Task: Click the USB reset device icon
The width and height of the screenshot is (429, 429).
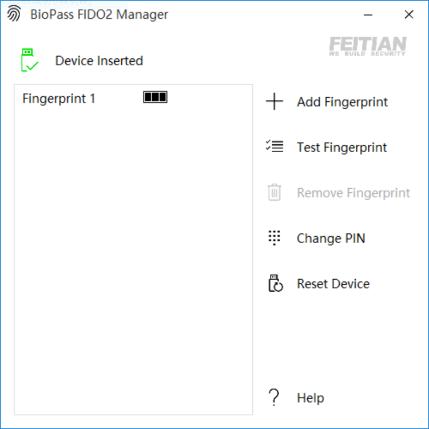Action: [x=275, y=283]
